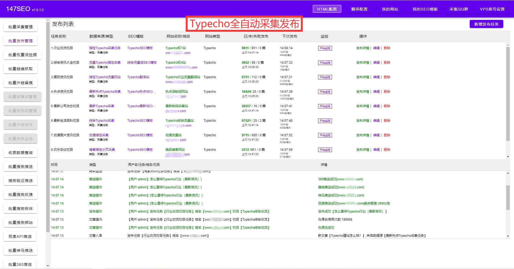Image resolution: width=514 pixels, height=269 pixels.
Task: Open the HTML配置 tab
Action: click(x=327, y=9)
